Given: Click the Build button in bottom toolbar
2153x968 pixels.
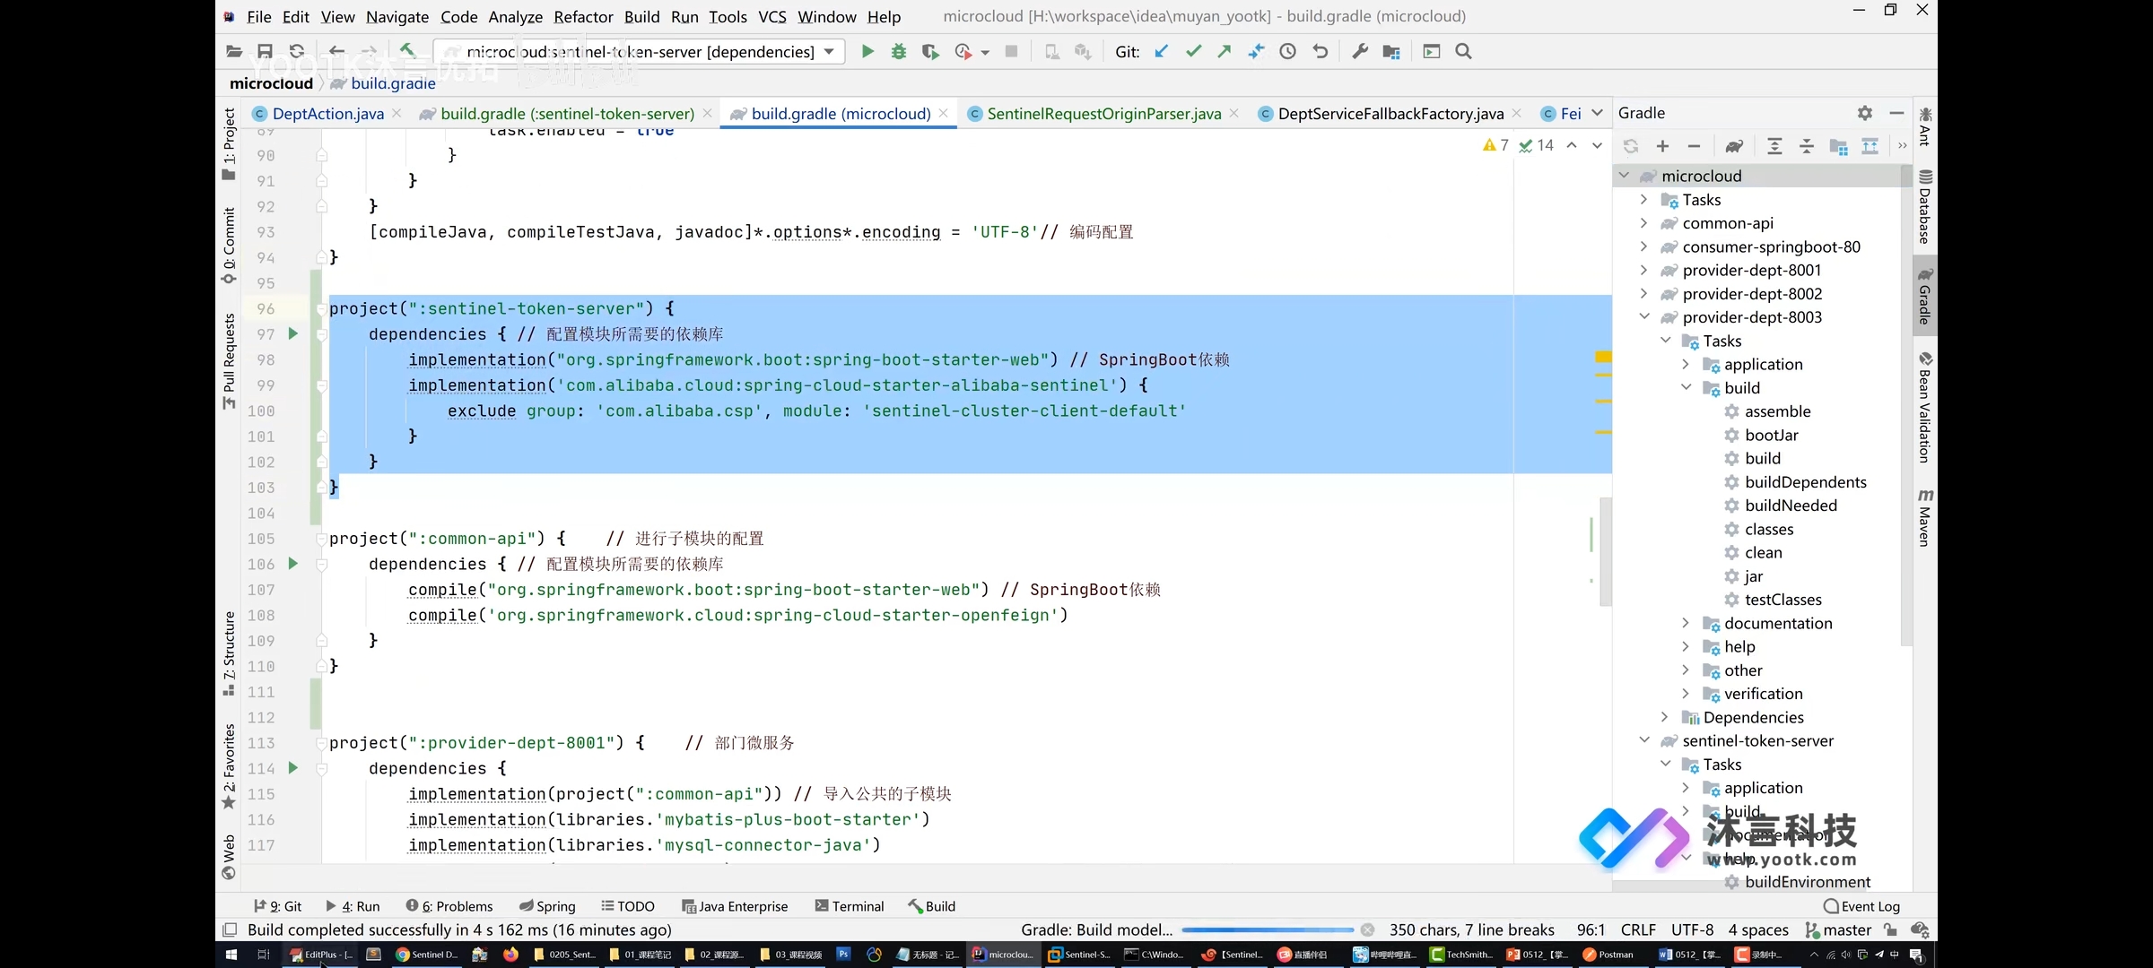Looking at the screenshot, I should (939, 905).
